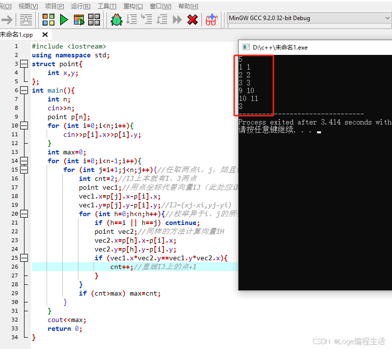Place cursor on cin>>n; line
392x349 pixels.
pos(61,108)
